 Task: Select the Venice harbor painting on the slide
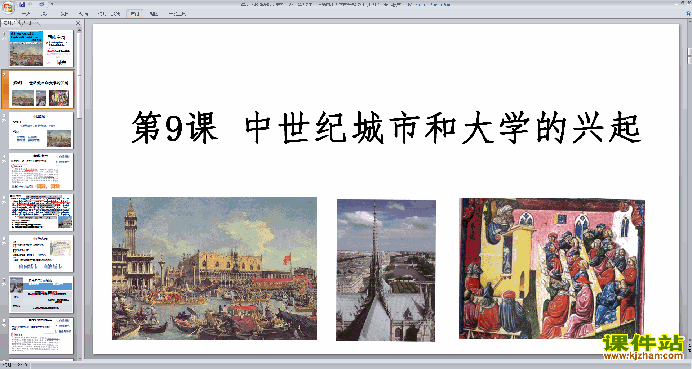(x=214, y=269)
